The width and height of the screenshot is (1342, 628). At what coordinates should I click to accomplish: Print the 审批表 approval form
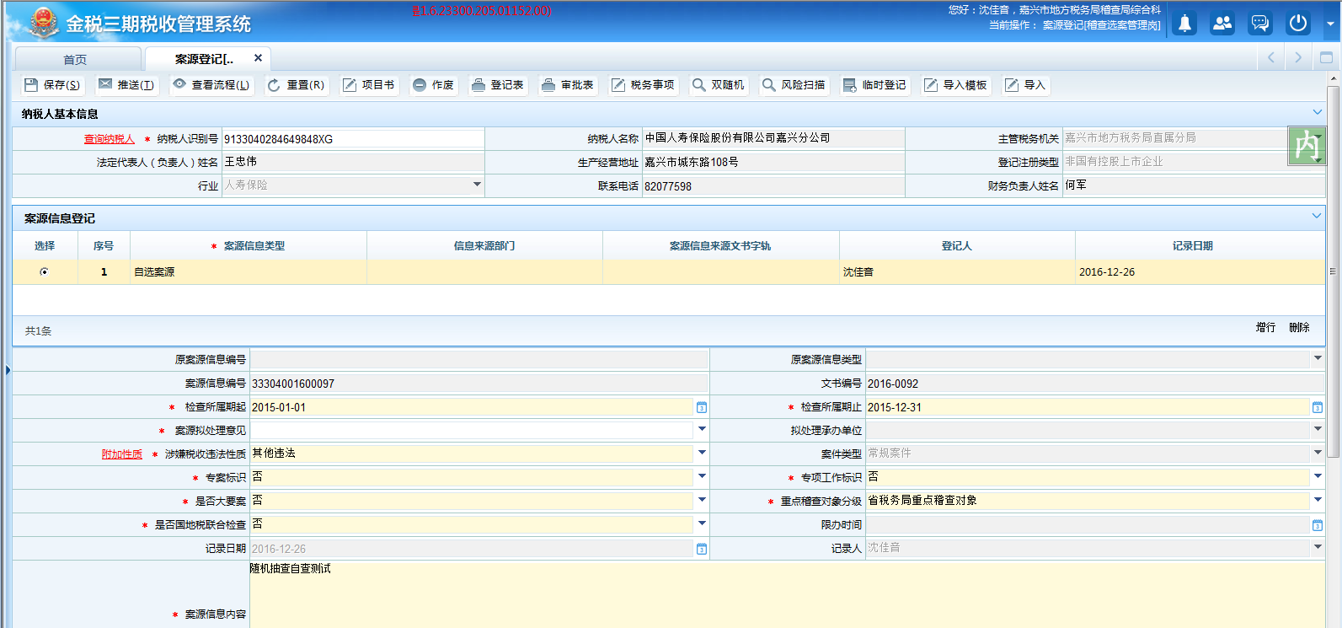(x=567, y=85)
